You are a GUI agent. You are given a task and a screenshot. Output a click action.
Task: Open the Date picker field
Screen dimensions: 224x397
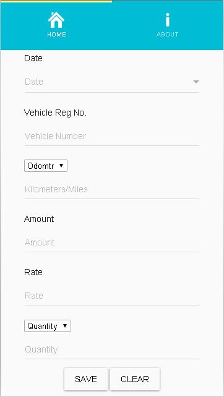(x=112, y=82)
